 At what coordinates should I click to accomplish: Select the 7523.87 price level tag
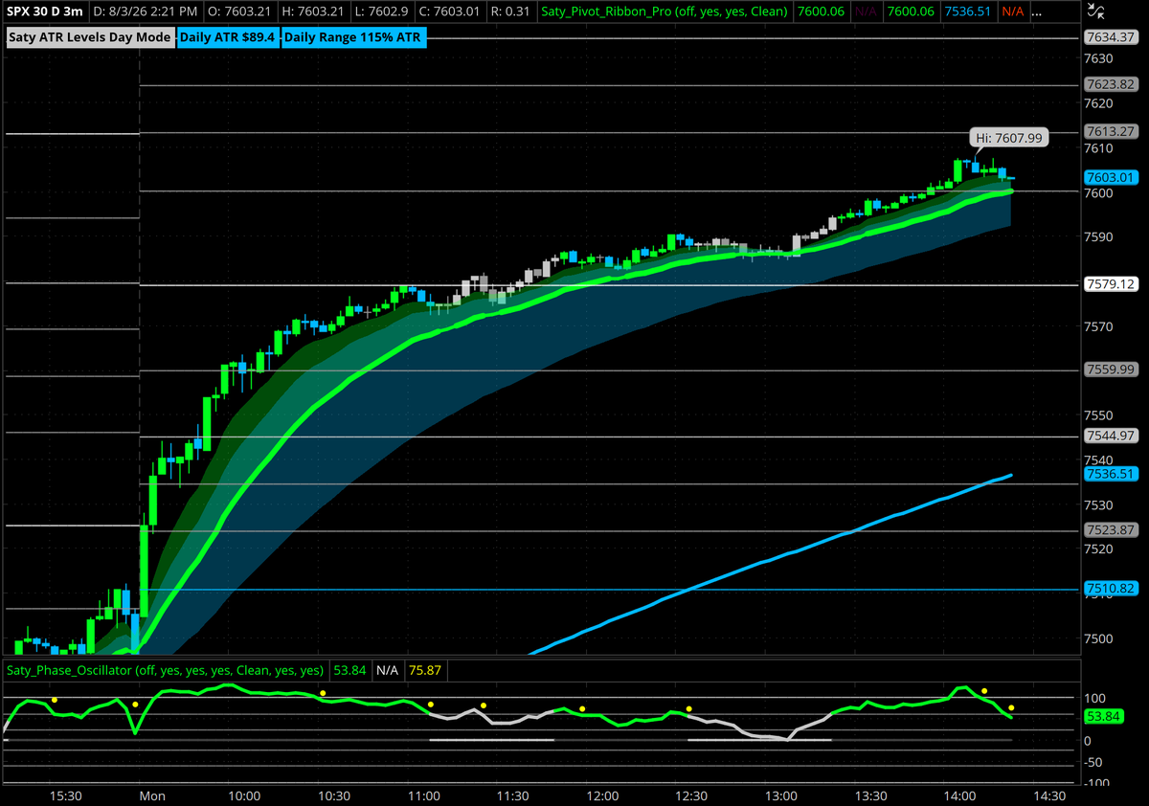[x=1111, y=529]
